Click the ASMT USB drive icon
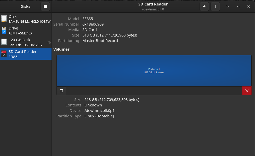 (x=4, y=30)
